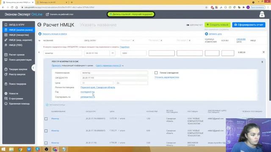The height and width of the screenshot is (152, 271).
Task: Switch to the second browser tab
Action: click(x=52, y=3)
